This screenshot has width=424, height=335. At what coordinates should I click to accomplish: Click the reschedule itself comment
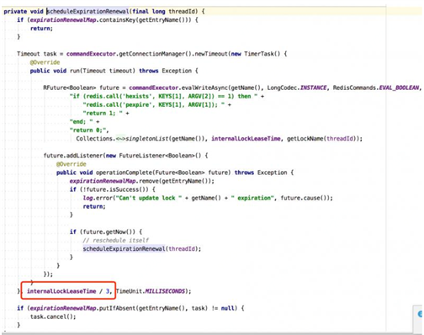[115, 241]
